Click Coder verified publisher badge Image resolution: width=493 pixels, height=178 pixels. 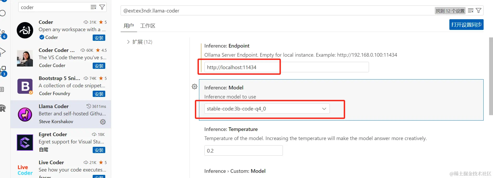click(42, 37)
